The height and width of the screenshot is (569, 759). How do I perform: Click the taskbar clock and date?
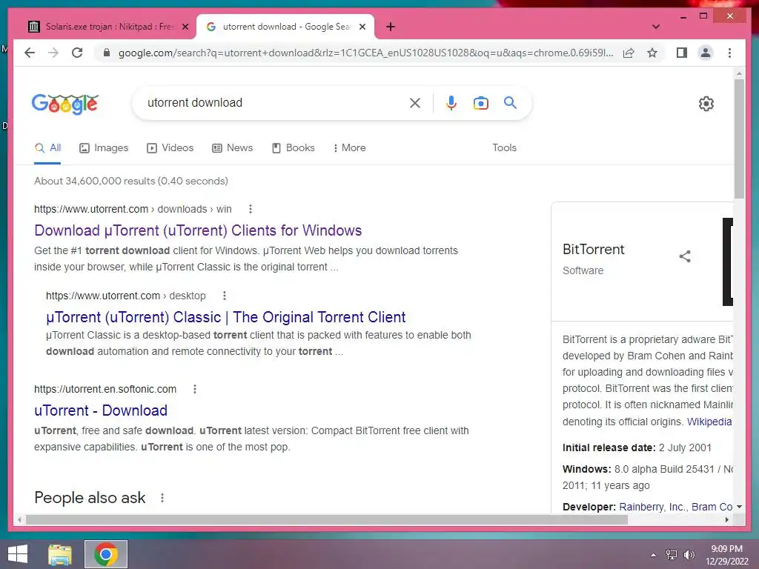coord(726,555)
